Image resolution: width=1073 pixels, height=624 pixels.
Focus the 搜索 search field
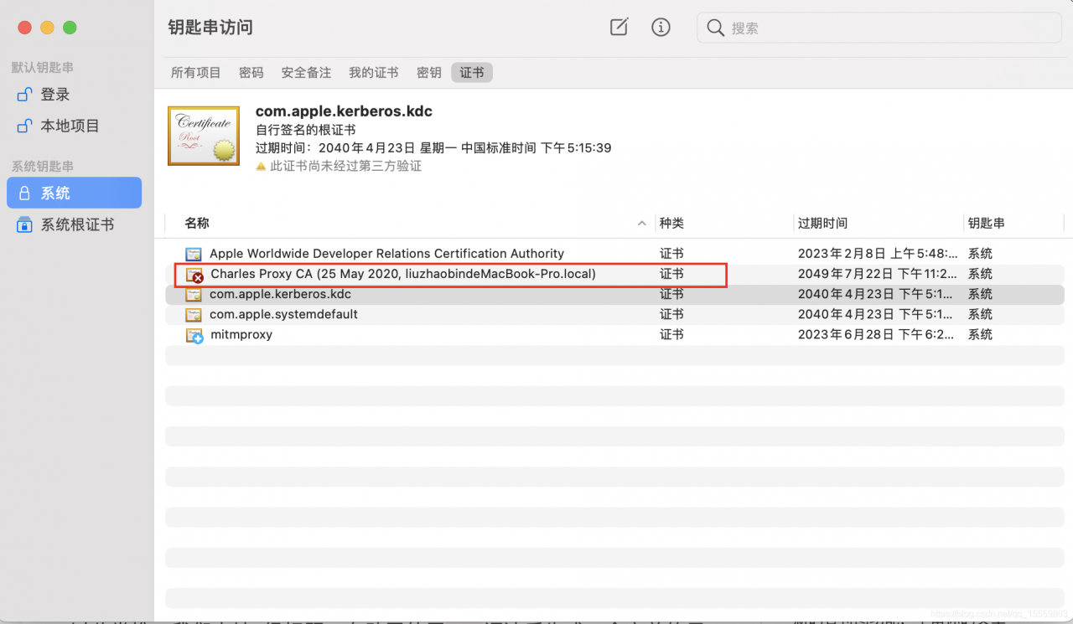click(x=878, y=28)
